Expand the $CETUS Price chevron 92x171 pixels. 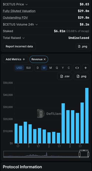pyautogui.click(x=26, y=5)
